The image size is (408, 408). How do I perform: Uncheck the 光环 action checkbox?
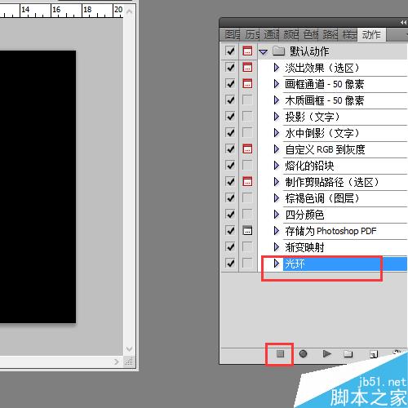230,263
